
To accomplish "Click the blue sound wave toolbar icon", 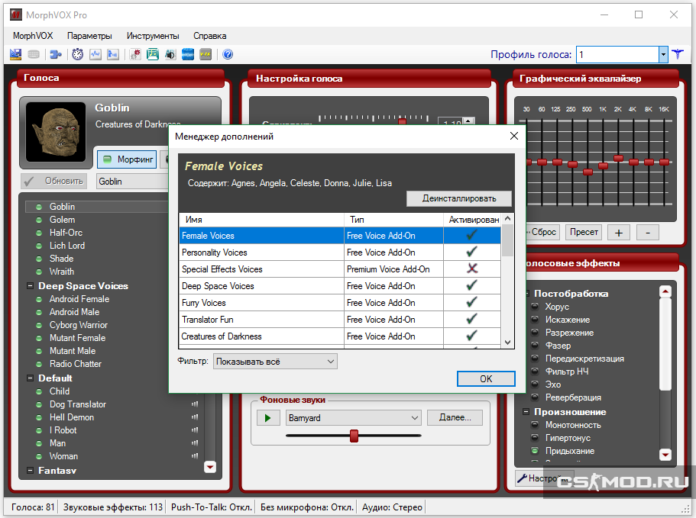I will pyautogui.click(x=188, y=54).
